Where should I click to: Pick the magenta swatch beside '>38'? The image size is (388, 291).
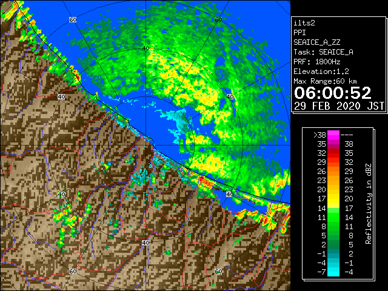tap(333, 135)
